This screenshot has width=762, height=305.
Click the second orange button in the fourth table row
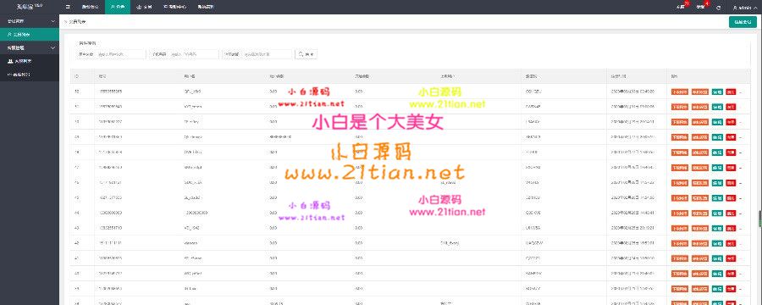[x=700, y=137]
